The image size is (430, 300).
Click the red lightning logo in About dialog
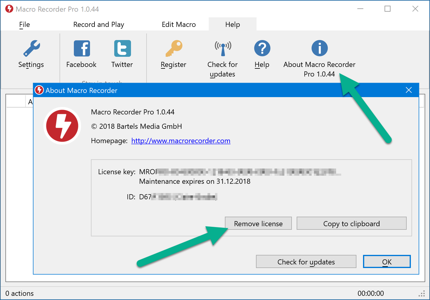point(62,126)
